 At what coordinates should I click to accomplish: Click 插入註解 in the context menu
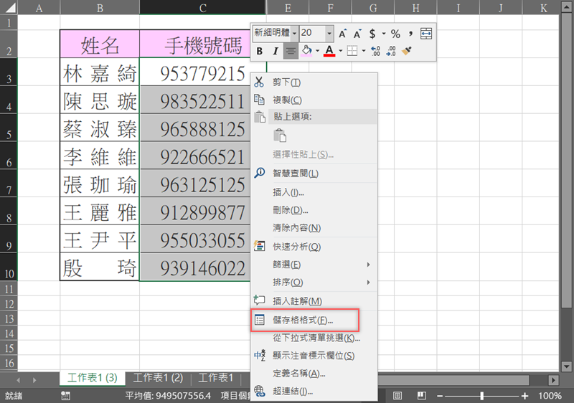tap(297, 300)
